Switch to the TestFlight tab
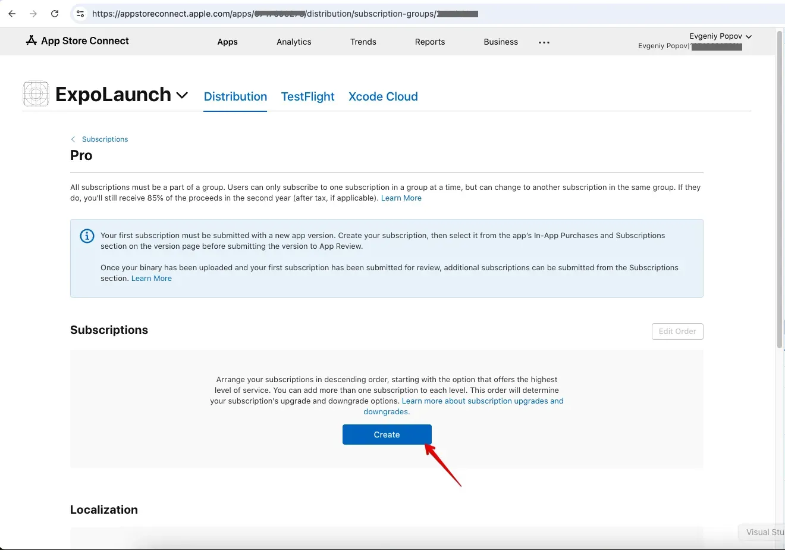Screen dimensions: 785x550 click(x=307, y=96)
